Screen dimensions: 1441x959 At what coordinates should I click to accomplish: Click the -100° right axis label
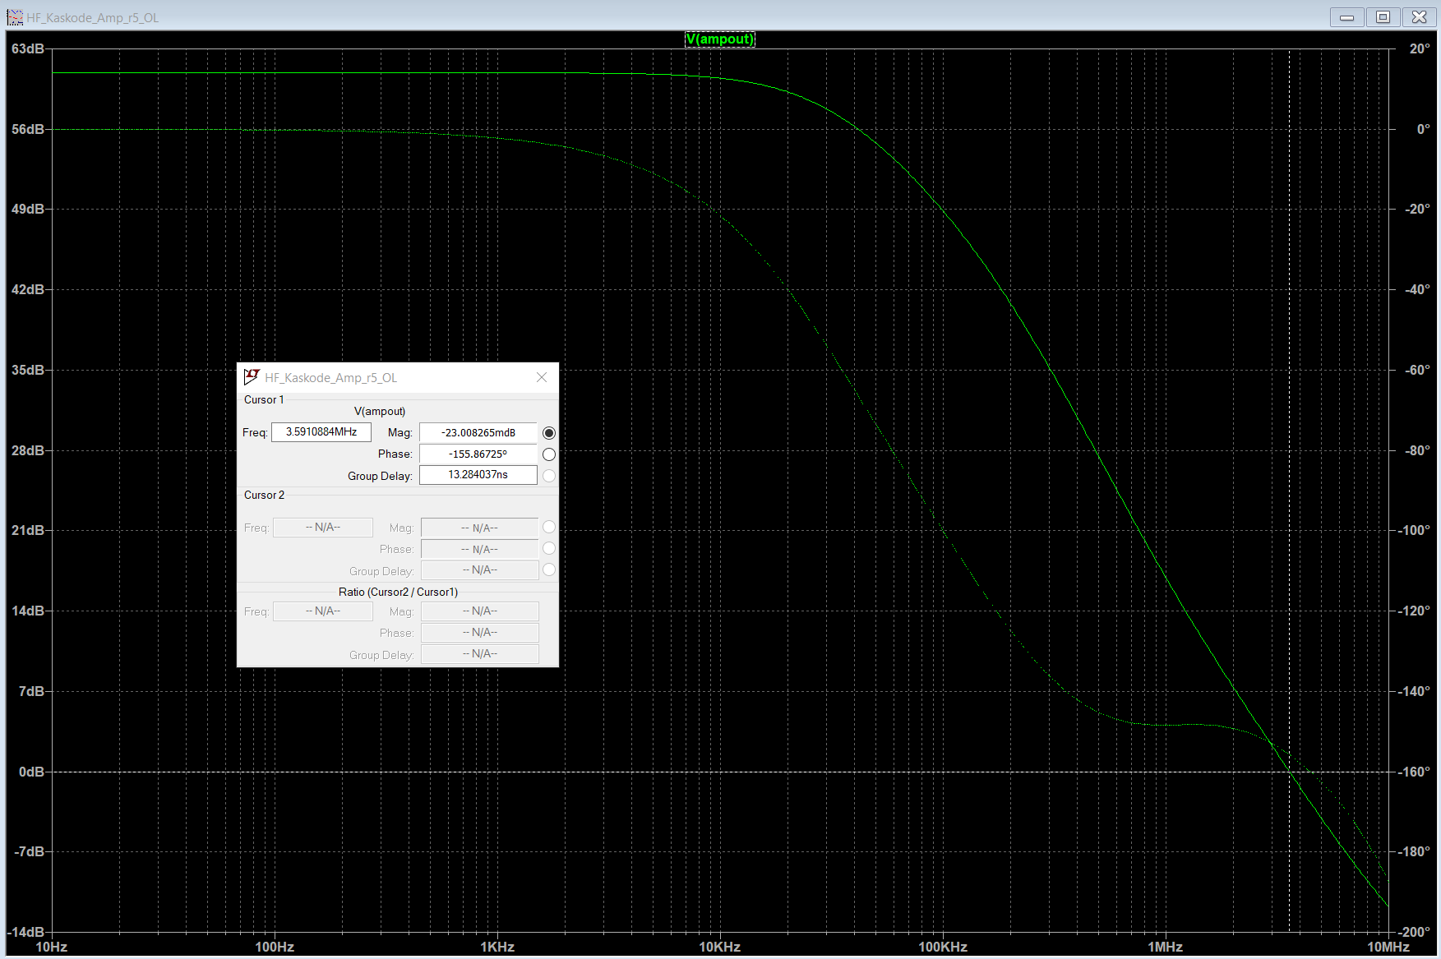[x=1414, y=531]
